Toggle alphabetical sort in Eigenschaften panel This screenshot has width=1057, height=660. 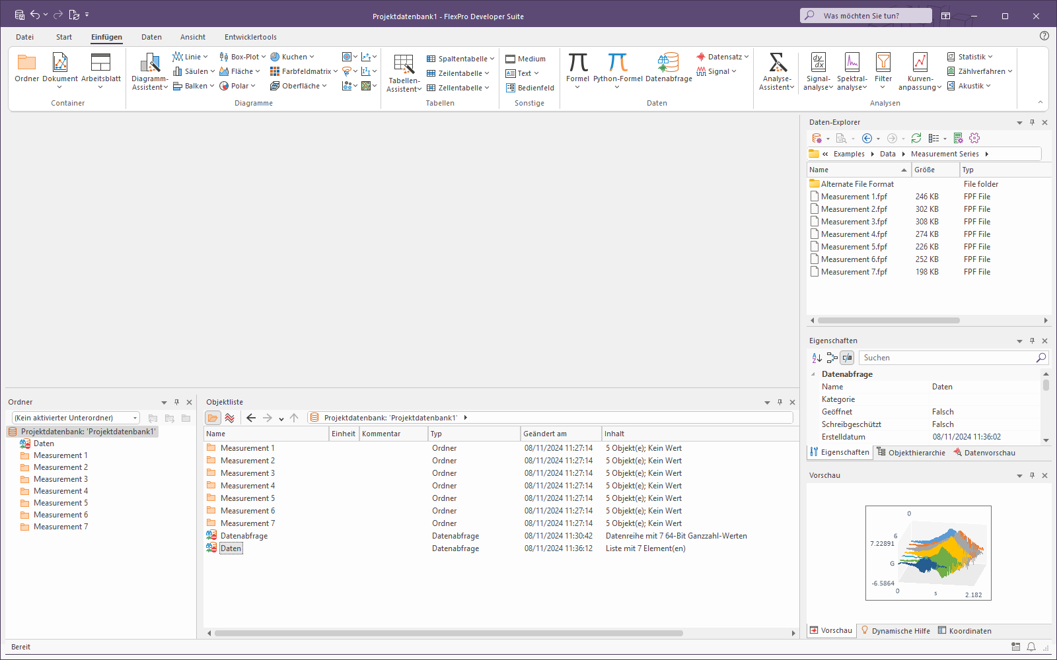tap(817, 358)
